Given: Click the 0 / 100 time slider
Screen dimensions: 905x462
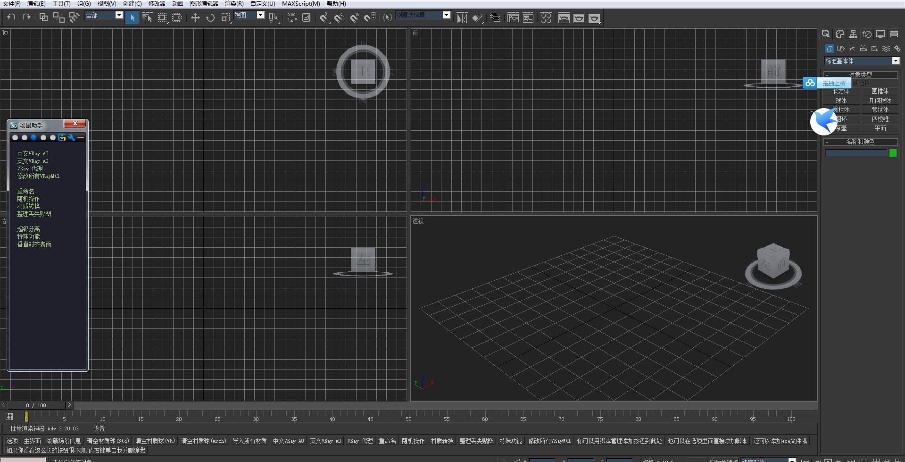Looking at the screenshot, I should 36,405.
